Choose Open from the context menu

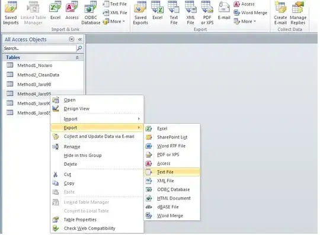pos(97,100)
